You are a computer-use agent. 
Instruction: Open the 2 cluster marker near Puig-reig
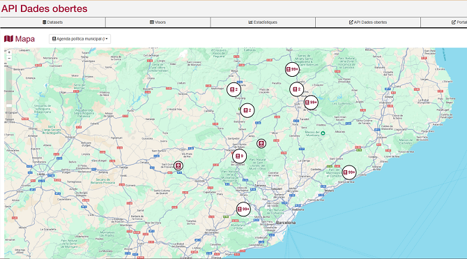pyautogui.click(x=233, y=89)
